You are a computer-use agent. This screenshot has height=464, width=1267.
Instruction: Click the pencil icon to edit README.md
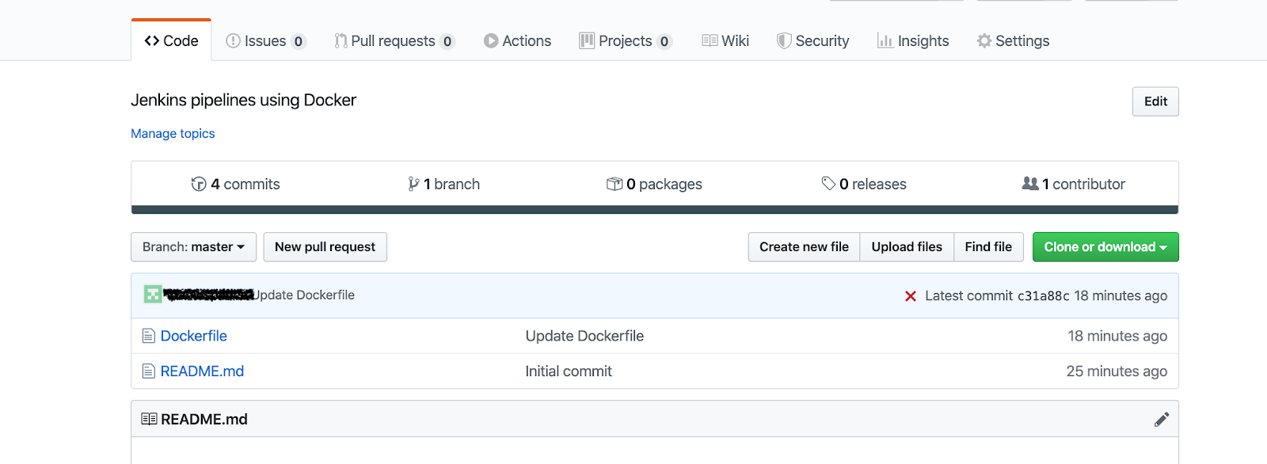(1161, 420)
